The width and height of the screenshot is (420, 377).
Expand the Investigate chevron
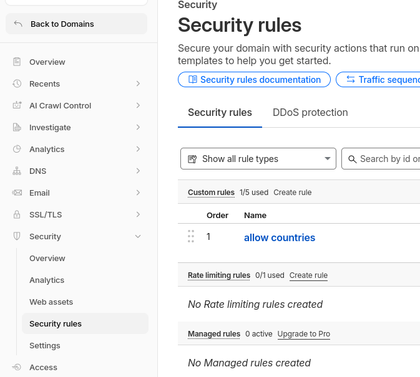coord(138,127)
